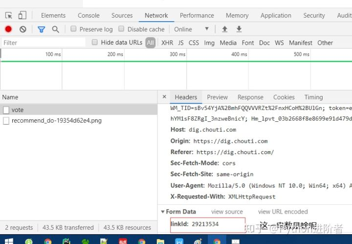Show the Timing tab of request

(313, 97)
